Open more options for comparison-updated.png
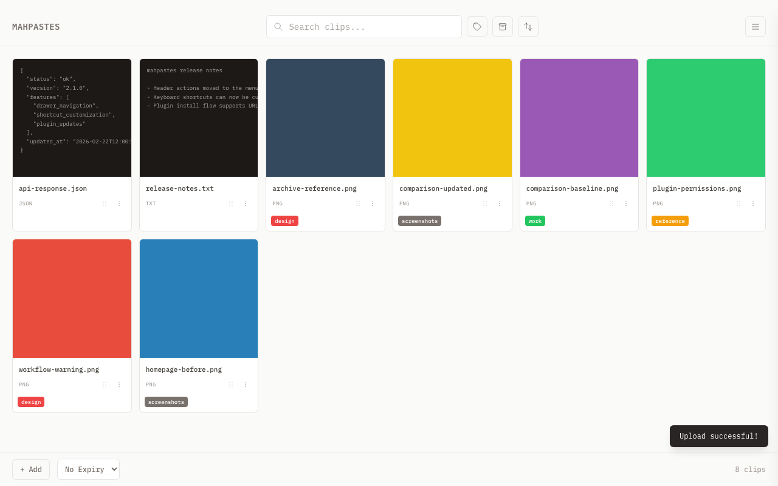Image resolution: width=778 pixels, height=486 pixels. coord(500,204)
